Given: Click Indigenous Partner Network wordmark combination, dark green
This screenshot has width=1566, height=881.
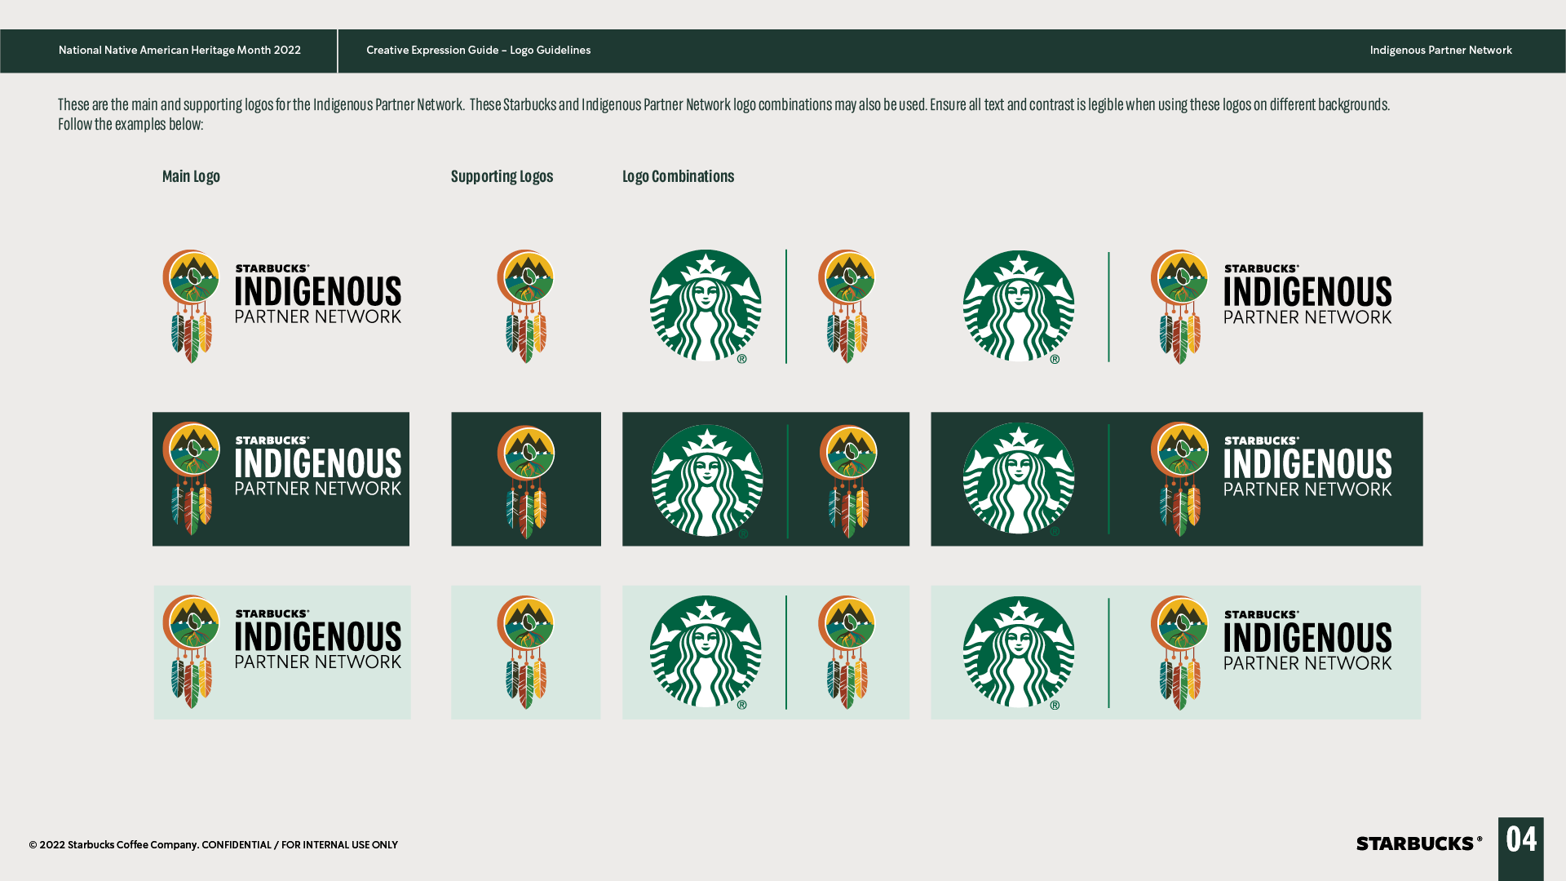Looking at the screenshot, I should coord(1272,479).
